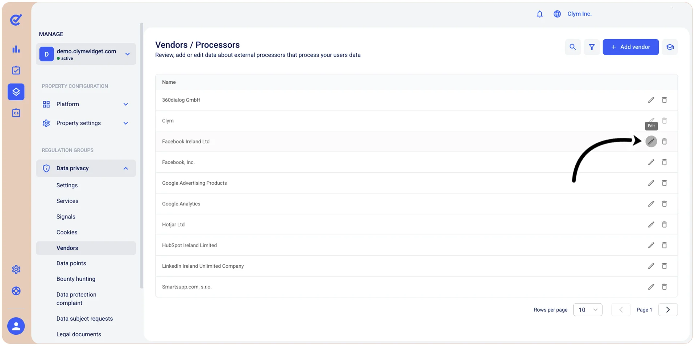The height and width of the screenshot is (346, 695).
Task: Click the Name column header
Action: point(169,82)
